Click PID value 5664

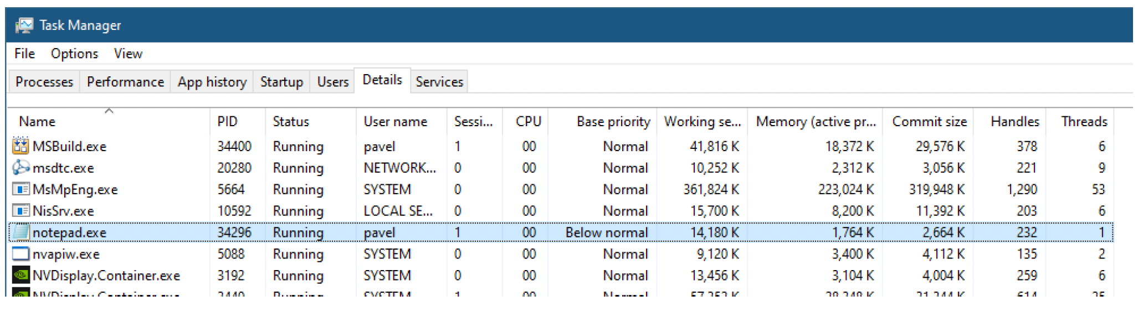(x=231, y=190)
